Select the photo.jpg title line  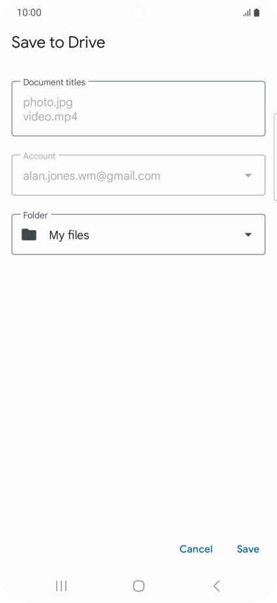coord(48,103)
